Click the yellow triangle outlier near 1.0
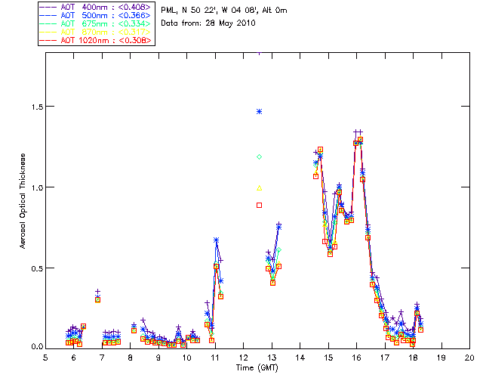The width and height of the screenshot is (483, 387). [x=259, y=187]
